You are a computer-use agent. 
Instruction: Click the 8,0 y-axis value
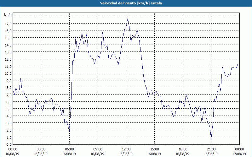[9, 88]
